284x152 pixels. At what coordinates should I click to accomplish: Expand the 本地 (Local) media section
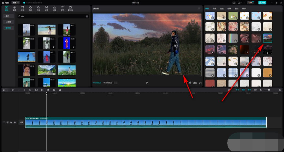tap(7, 16)
